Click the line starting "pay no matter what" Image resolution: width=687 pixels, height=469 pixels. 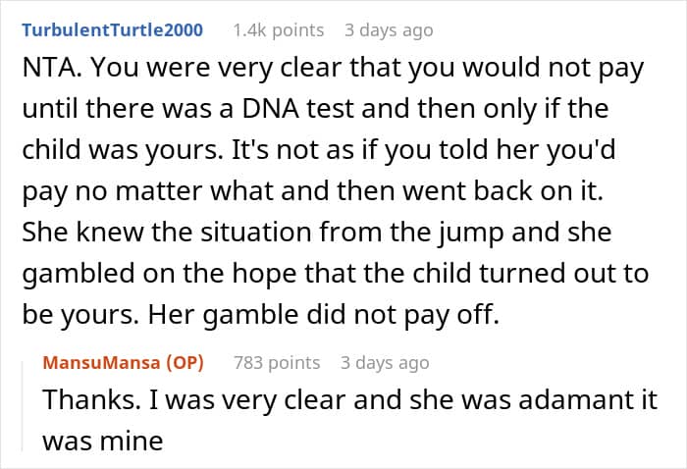pos(313,191)
